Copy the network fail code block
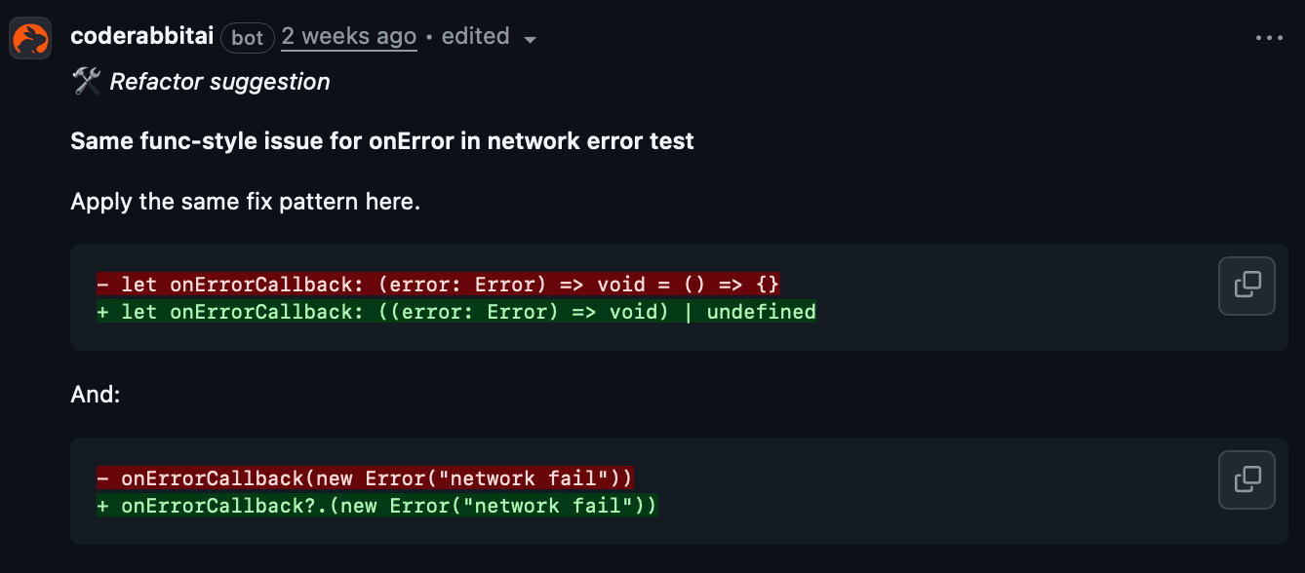The height and width of the screenshot is (573, 1305). (1247, 479)
